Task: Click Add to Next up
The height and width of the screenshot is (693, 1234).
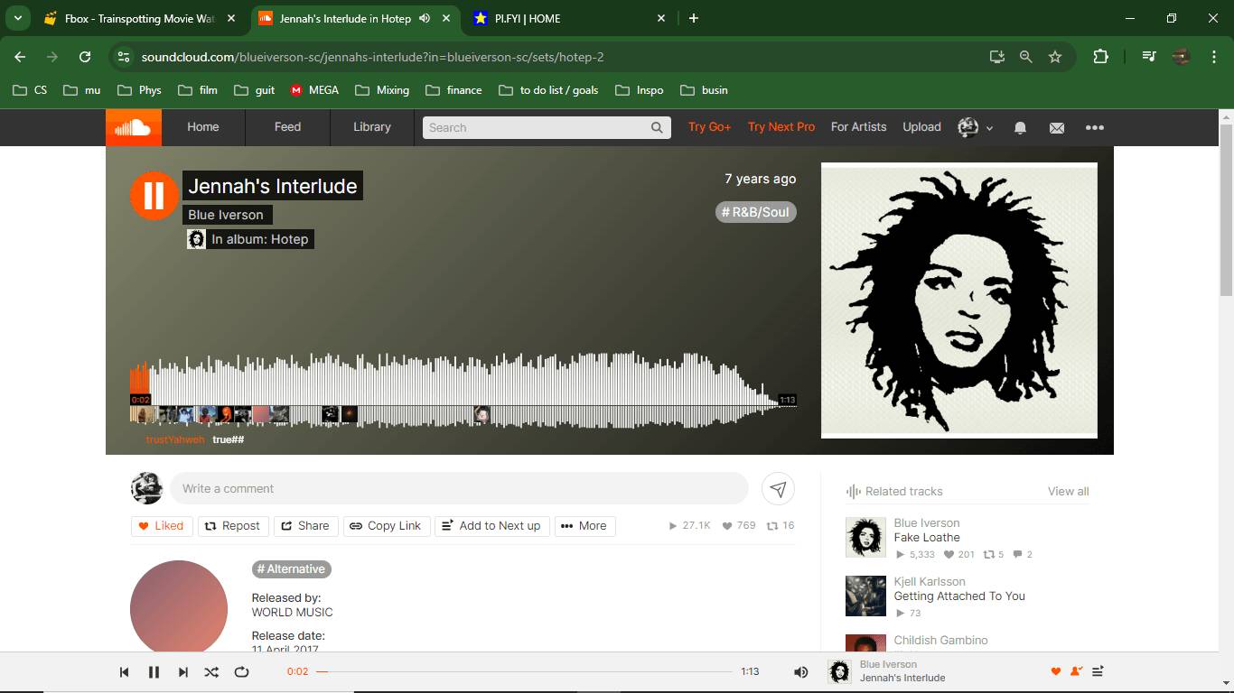Action: (491, 526)
